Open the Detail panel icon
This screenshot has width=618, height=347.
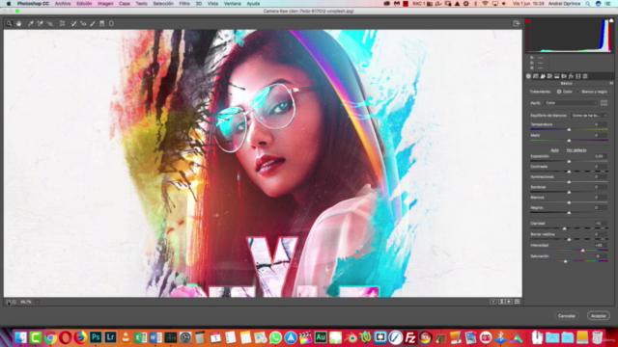coord(543,76)
